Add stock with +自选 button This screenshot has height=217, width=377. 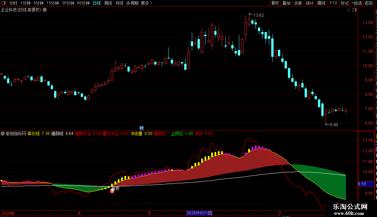357,3
